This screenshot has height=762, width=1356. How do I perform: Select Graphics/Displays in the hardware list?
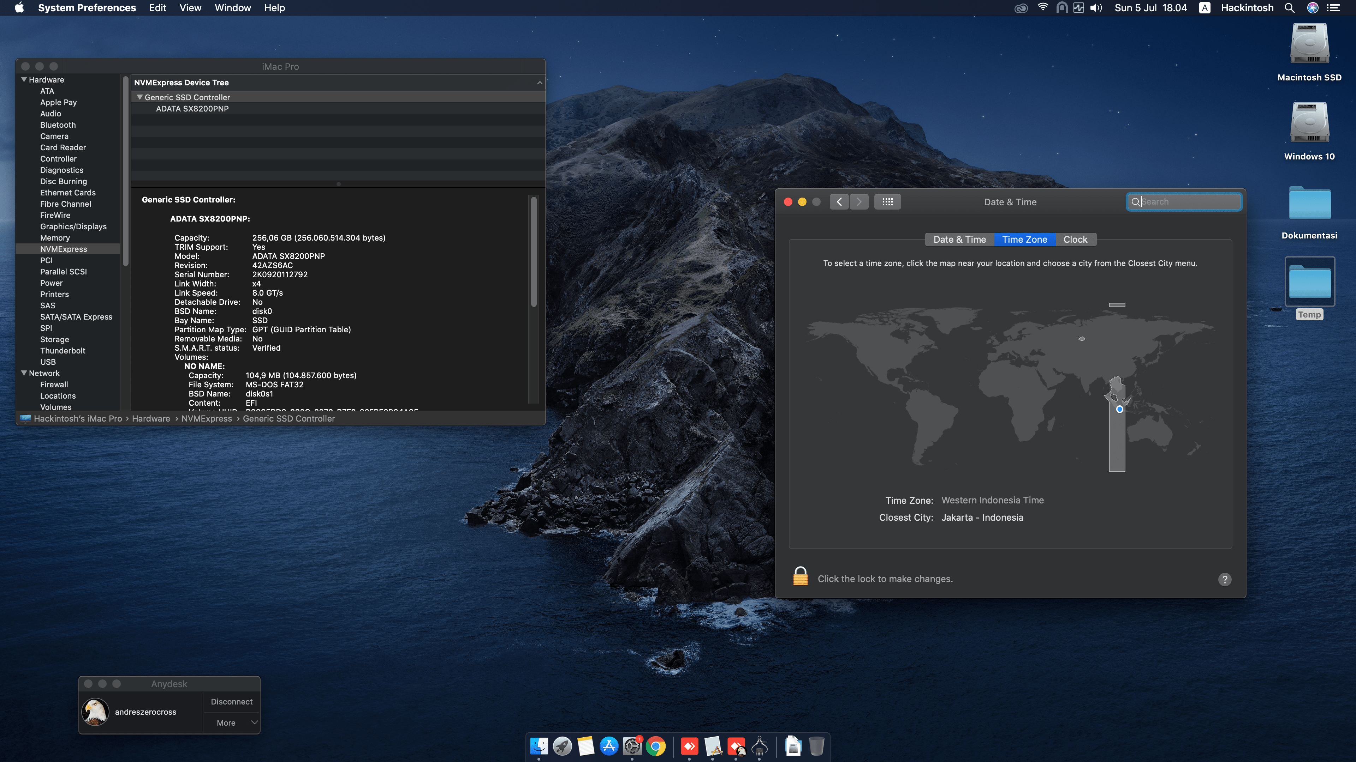[x=73, y=226]
